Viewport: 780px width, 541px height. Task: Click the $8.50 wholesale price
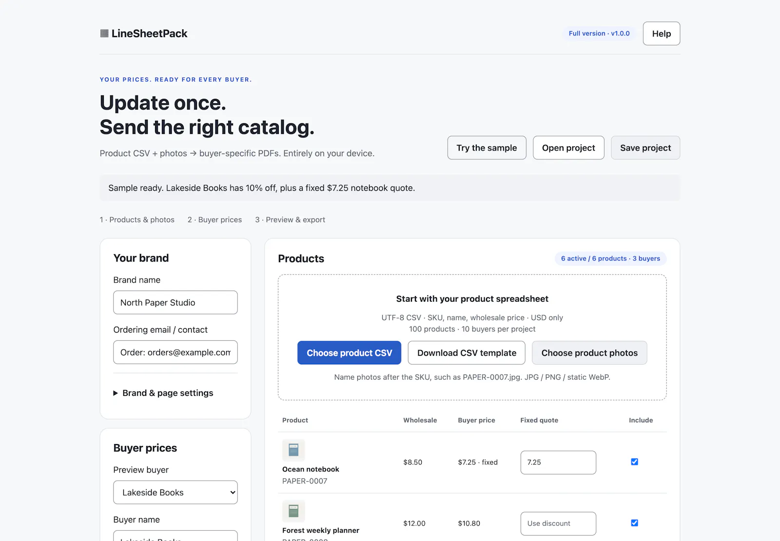coord(412,463)
